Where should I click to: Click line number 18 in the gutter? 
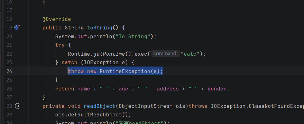tap(9, 19)
